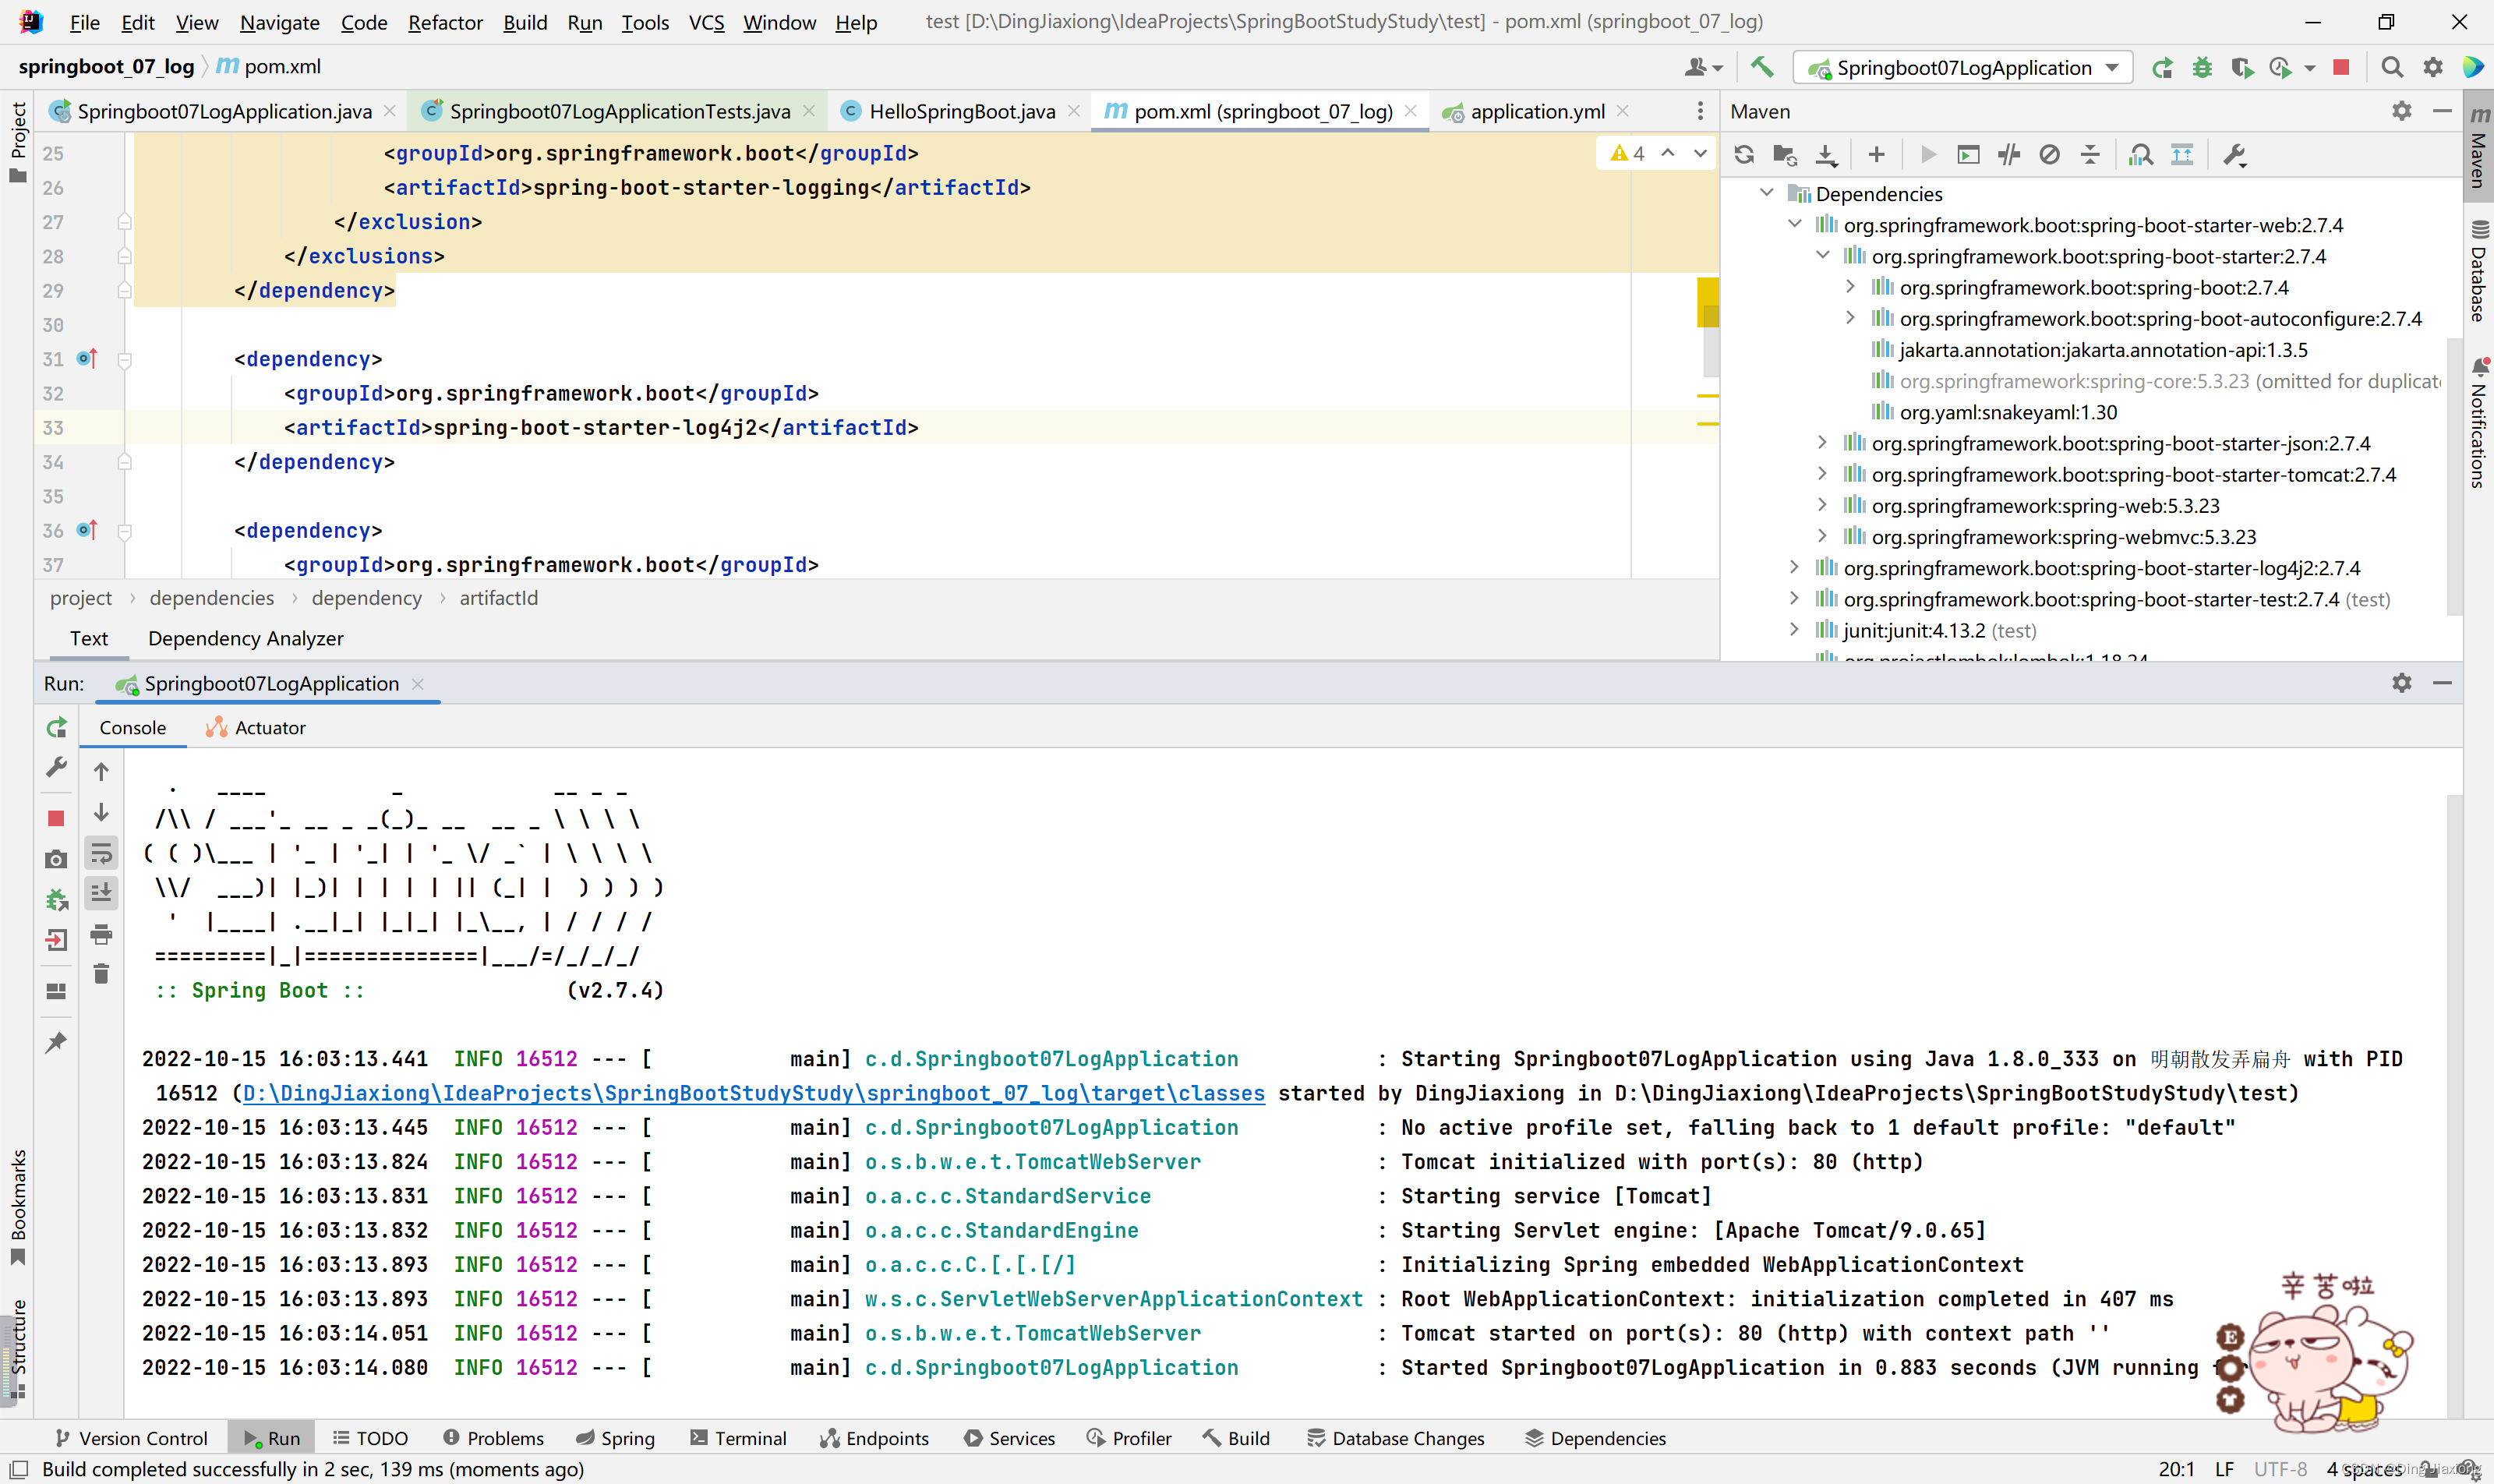The height and width of the screenshot is (1484, 2494).
Task: Expand spring-boot-starter-tomcat:2.7.4 node
Action: pyautogui.click(x=1823, y=474)
